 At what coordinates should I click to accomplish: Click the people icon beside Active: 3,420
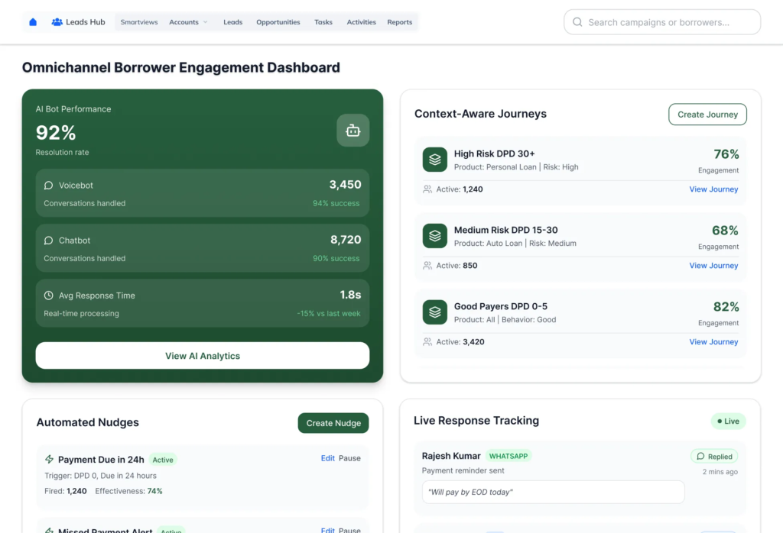[x=427, y=341]
